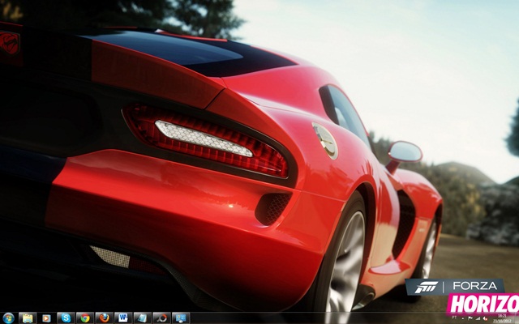Show hidden tray icons arrow
Viewport: 519px width, 324px height.
pyautogui.click(x=463, y=318)
